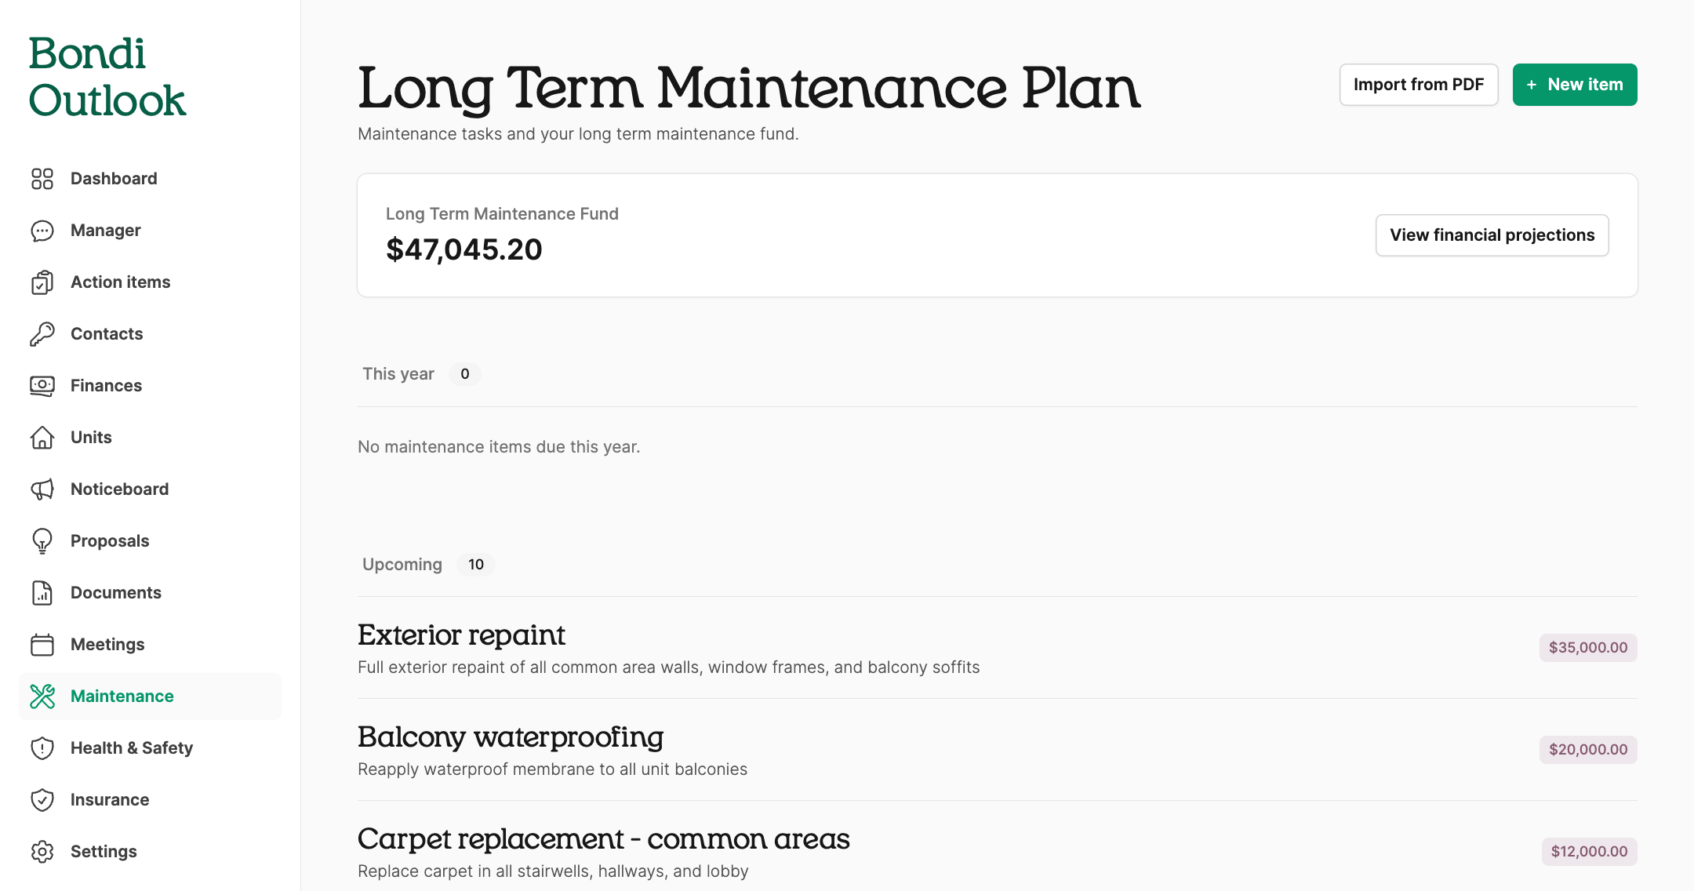View financial projections

pyautogui.click(x=1492, y=235)
